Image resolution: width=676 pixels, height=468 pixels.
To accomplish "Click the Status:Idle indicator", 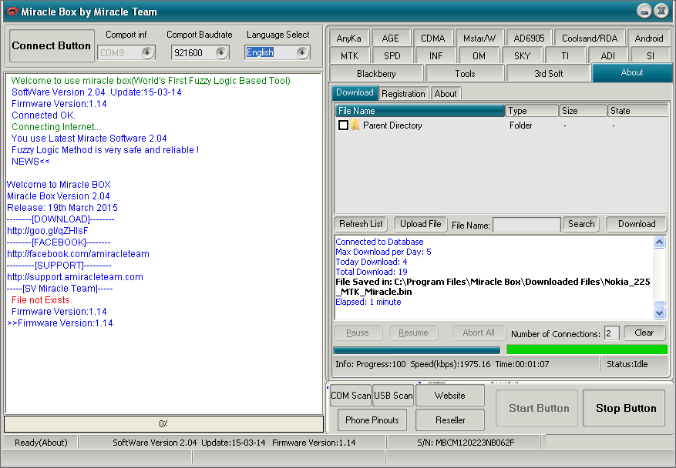I will coord(627,364).
